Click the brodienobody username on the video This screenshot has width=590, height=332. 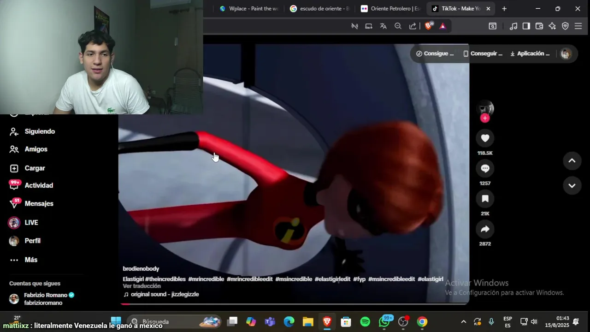tap(141, 269)
